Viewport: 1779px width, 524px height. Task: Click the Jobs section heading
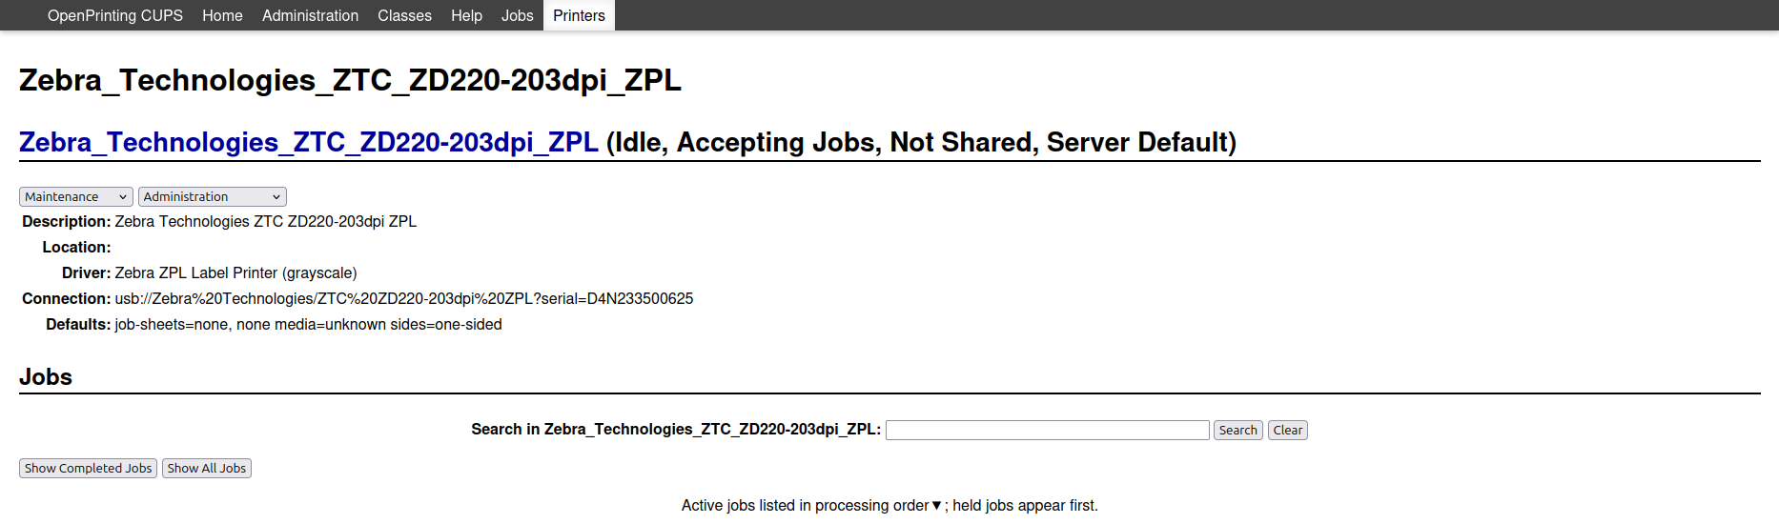[46, 377]
